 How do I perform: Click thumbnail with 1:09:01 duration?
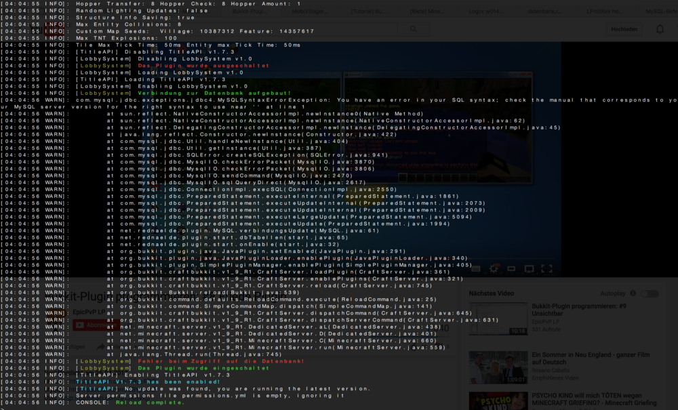pos(498,367)
